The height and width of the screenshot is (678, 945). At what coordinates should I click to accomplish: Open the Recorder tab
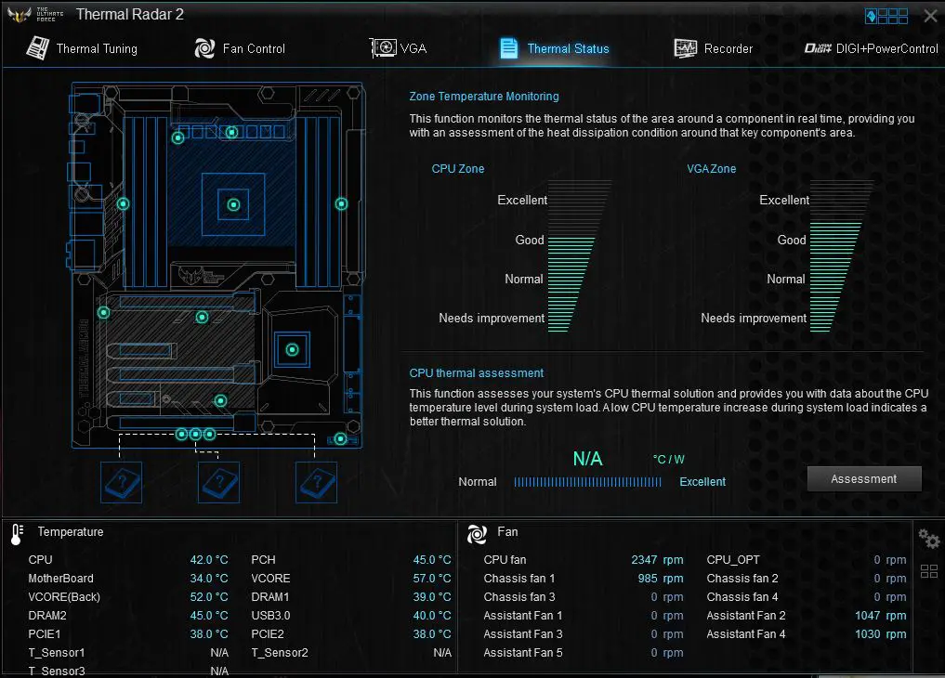[713, 49]
